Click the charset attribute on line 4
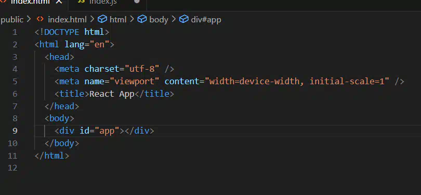The width and height of the screenshot is (421, 195). point(102,69)
